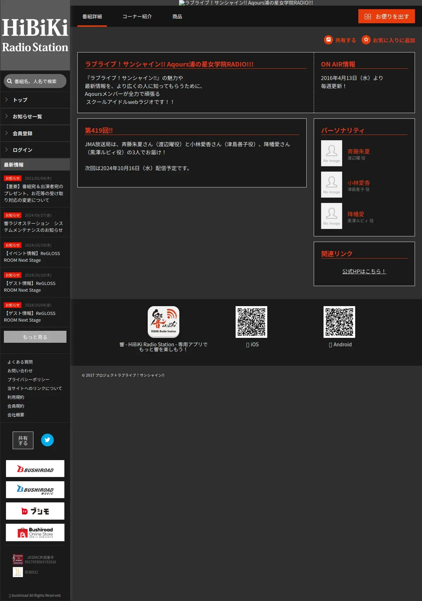Click the お知らせ tag dated 2024/09/27
The height and width of the screenshot is (601, 422).
click(13, 215)
